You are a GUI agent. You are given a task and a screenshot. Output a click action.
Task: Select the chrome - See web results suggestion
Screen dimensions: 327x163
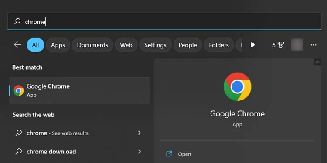point(79,133)
